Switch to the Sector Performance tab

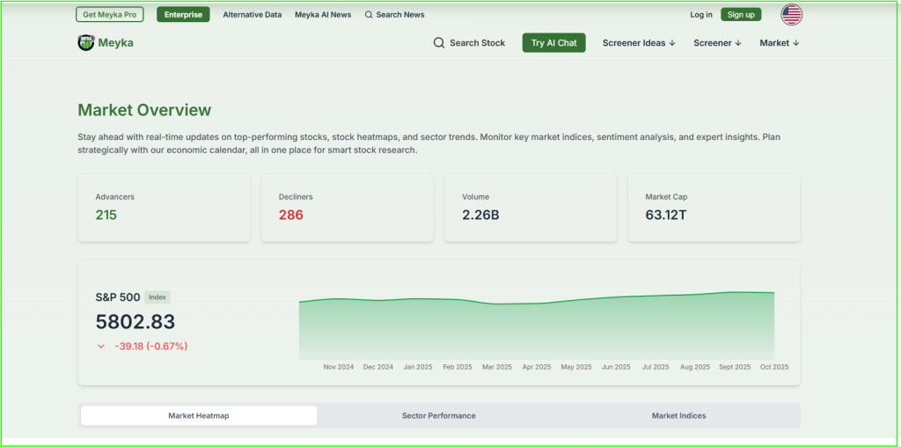(438, 415)
